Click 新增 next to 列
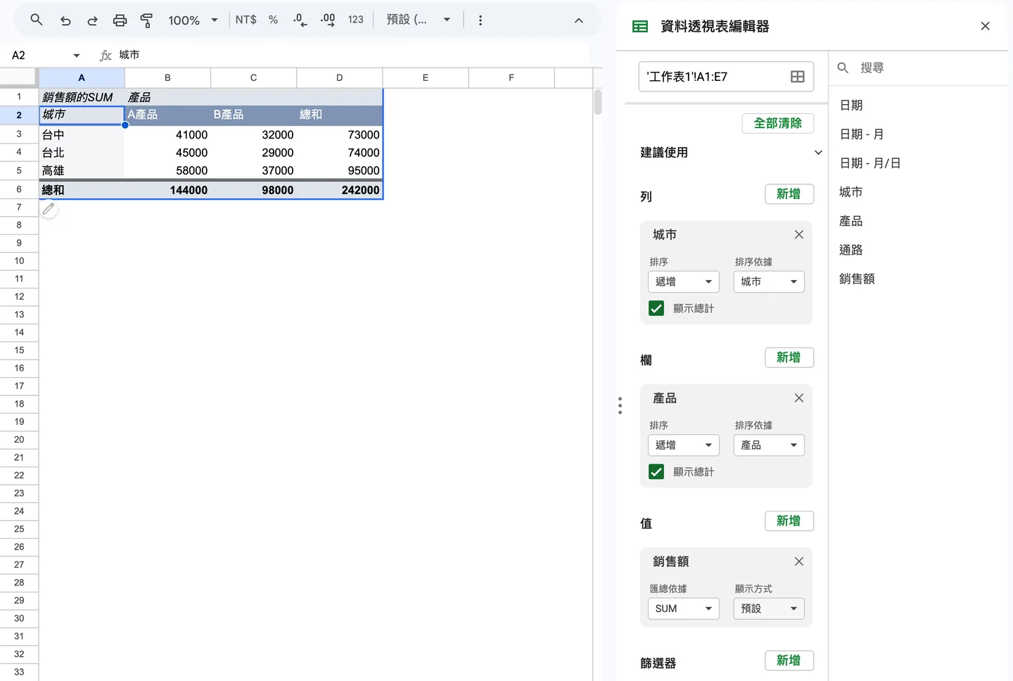 coord(789,194)
